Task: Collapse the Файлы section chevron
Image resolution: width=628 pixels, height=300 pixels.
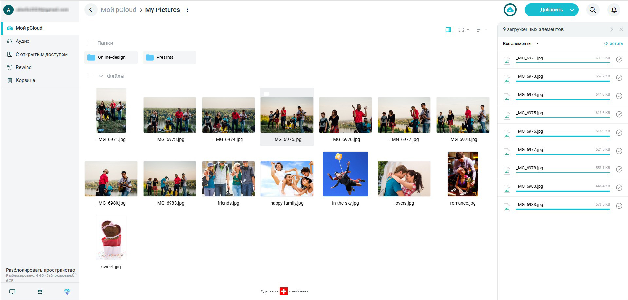Action: click(101, 76)
